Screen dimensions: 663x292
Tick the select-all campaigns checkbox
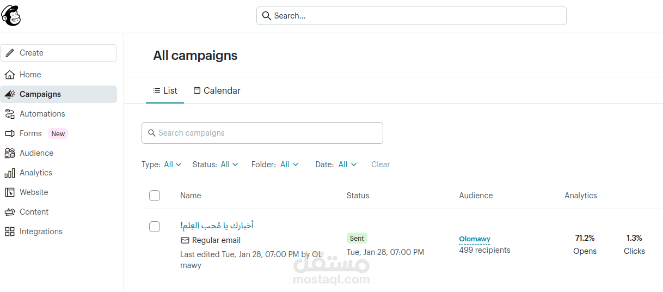[155, 196]
